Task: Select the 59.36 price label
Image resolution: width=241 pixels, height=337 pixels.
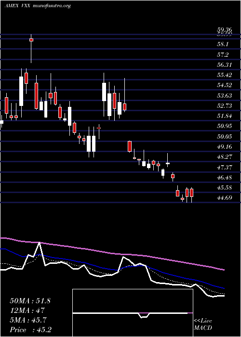Action: coord(225,30)
